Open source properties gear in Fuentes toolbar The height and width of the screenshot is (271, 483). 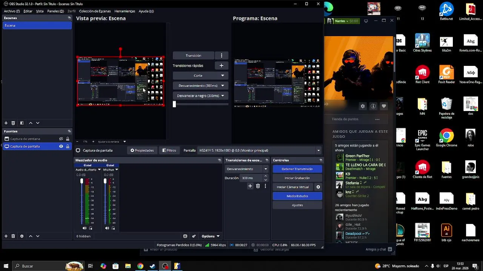tap(22, 236)
